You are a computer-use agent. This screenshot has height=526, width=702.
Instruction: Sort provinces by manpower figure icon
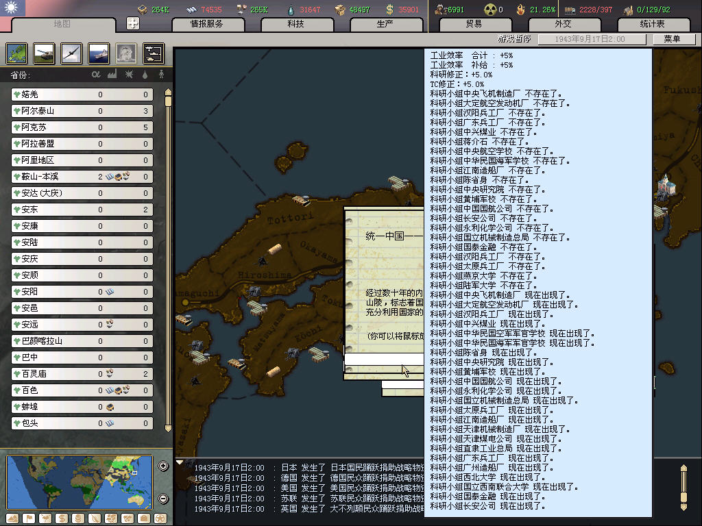click(x=162, y=74)
